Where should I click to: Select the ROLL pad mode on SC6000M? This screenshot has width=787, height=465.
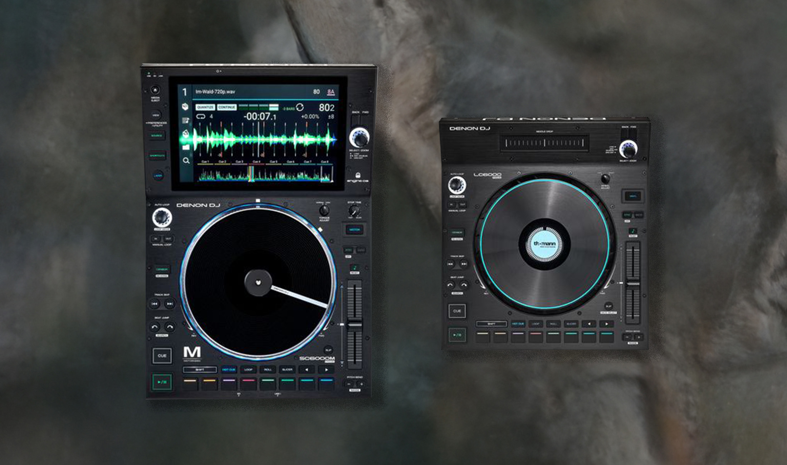268,369
